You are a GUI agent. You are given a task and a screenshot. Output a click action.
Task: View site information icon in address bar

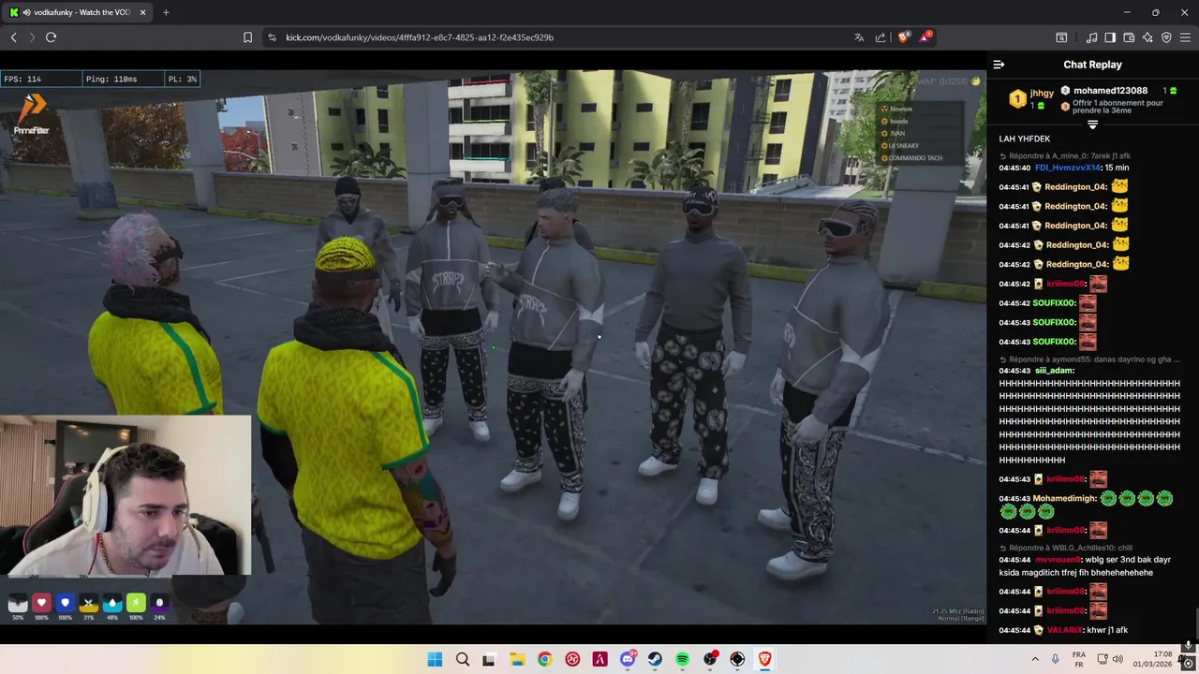[x=272, y=37]
